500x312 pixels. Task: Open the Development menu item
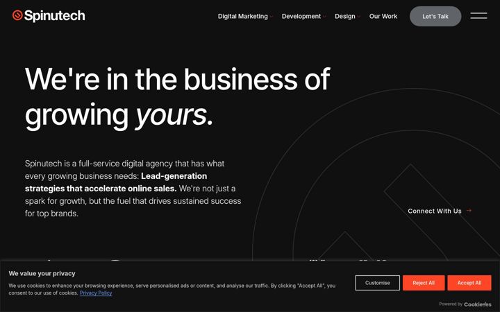pyautogui.click(x=301, y=16)
